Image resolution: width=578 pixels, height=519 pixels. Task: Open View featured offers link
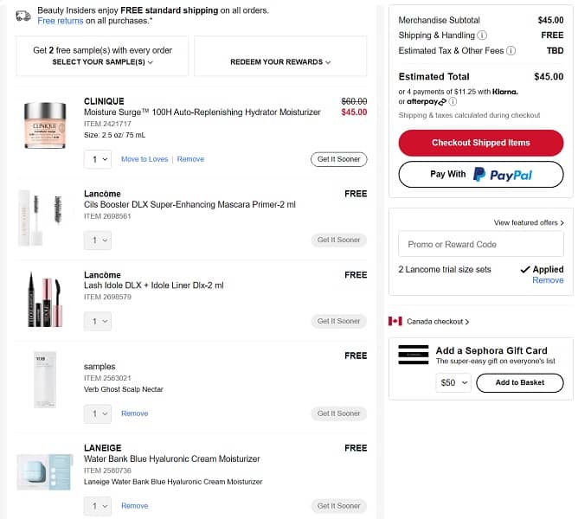528,223
